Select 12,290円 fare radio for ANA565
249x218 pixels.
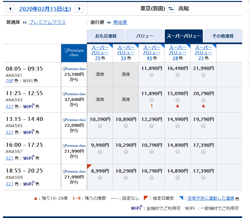pos(152,126)
